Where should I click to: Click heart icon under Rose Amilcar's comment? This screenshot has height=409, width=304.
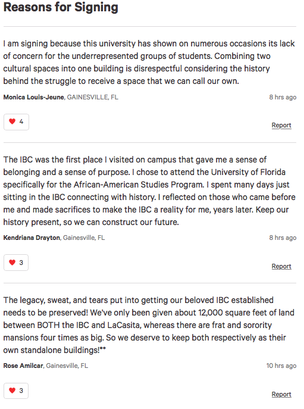point(12,391)
